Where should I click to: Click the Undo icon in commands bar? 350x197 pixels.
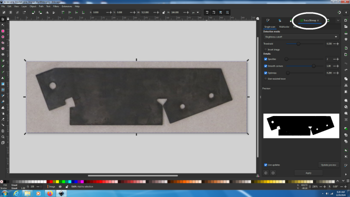click(346, 63)
